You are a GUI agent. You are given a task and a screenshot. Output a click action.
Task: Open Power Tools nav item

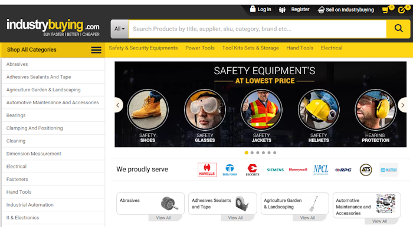pyautogui.click(x=200, y=48)
